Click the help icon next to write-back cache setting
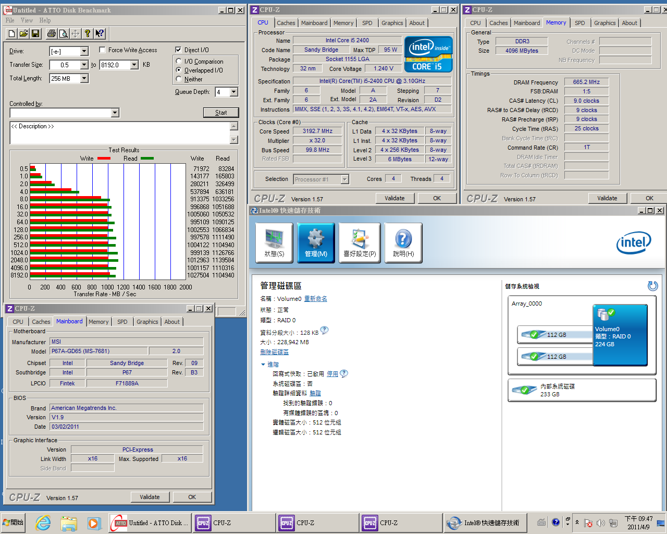This screenshot has height=534, width=667. pyautogui.click(x=343, y=373)
